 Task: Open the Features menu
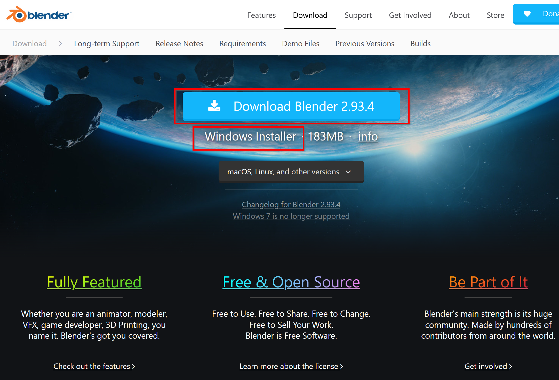[x=261, y=15]
